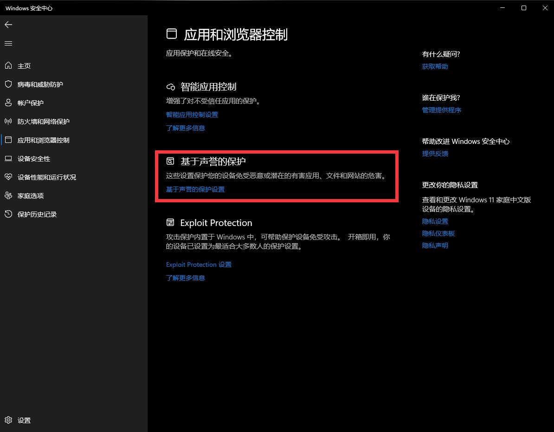Select the 病毒和威胁防护 shield icon
The image size is (554, 432).
(x=8, y=84)
